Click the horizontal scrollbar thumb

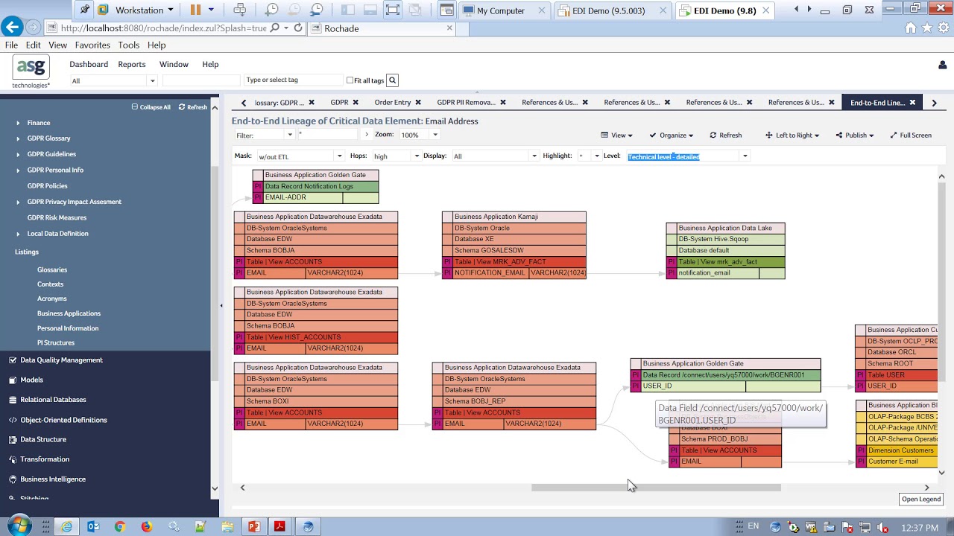click(656, 488)
